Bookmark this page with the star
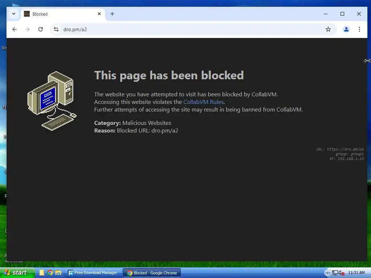Viewport: 371px width, 278px height. pyautogui.click(x=328, y=29)
